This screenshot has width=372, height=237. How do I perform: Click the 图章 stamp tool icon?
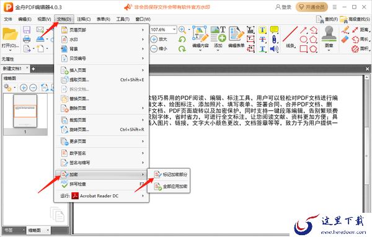click(x=329, y=34)
